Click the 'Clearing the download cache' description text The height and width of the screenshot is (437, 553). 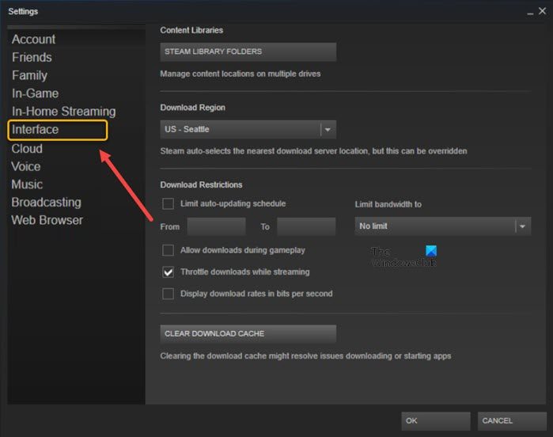coord(305,355)
